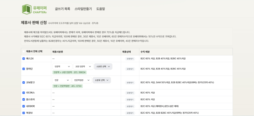254x116 pixels.
Task: Open 교보문고 인문학일반 subcategory dropdown
Action: [82, 80]
